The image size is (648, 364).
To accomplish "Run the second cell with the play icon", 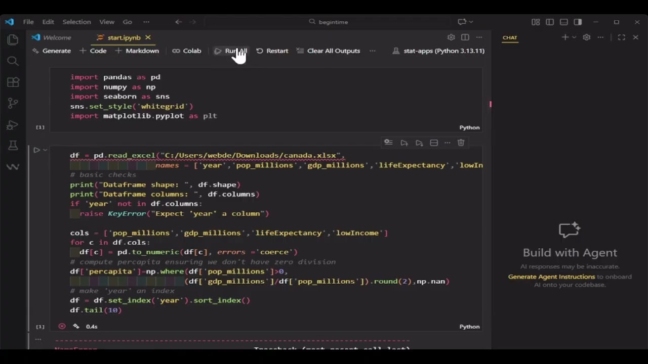I will [x=36, y=150].
